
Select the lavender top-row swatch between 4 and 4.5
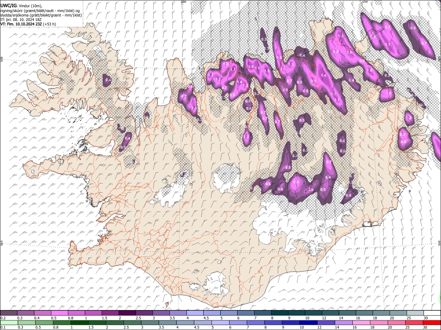pyautogui.click(x=195, y=313)
